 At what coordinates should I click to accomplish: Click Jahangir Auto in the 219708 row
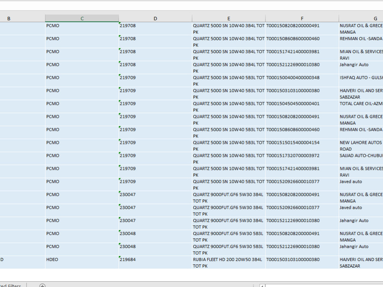pyautogui.click(x=361, y=68)
